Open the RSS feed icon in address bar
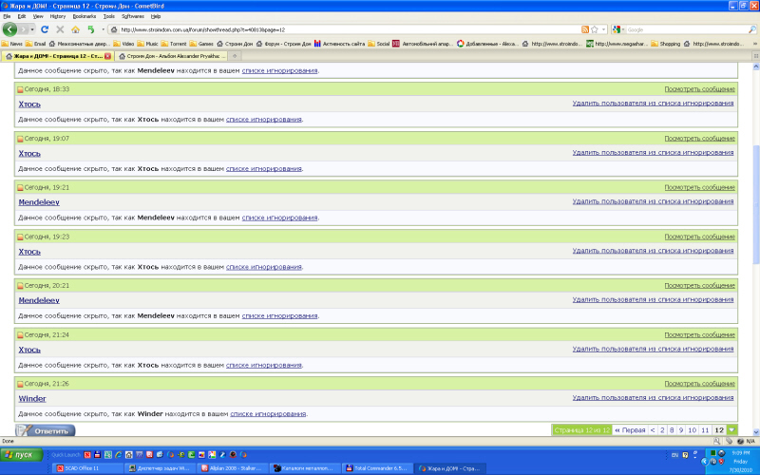 pyautogui.click(x=585, y=29)
